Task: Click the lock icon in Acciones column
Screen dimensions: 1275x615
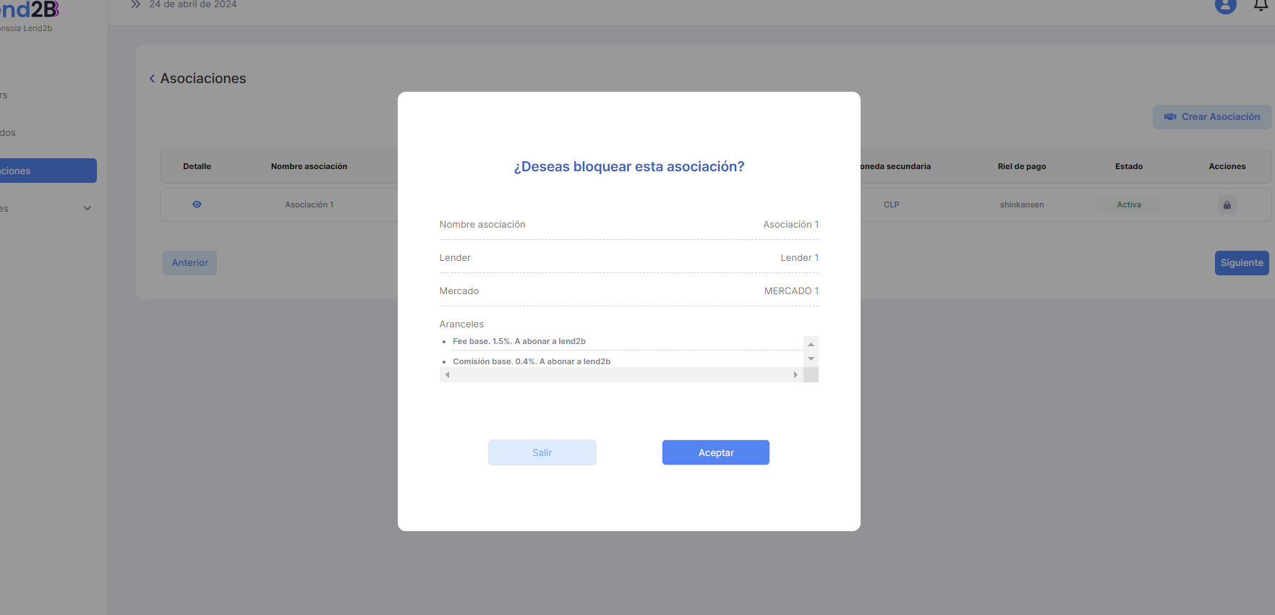Action: coord(1227,205)
